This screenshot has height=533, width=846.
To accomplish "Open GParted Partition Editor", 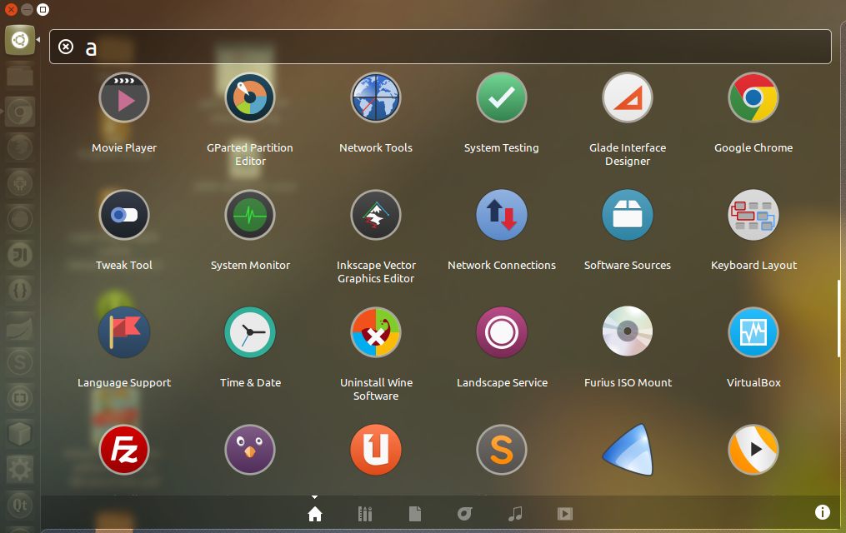I will tap(249, 97).
